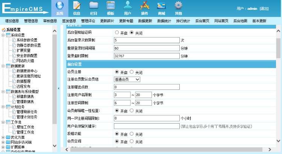Click the page icon beside 数据更新中心

[x=14, y=71]
